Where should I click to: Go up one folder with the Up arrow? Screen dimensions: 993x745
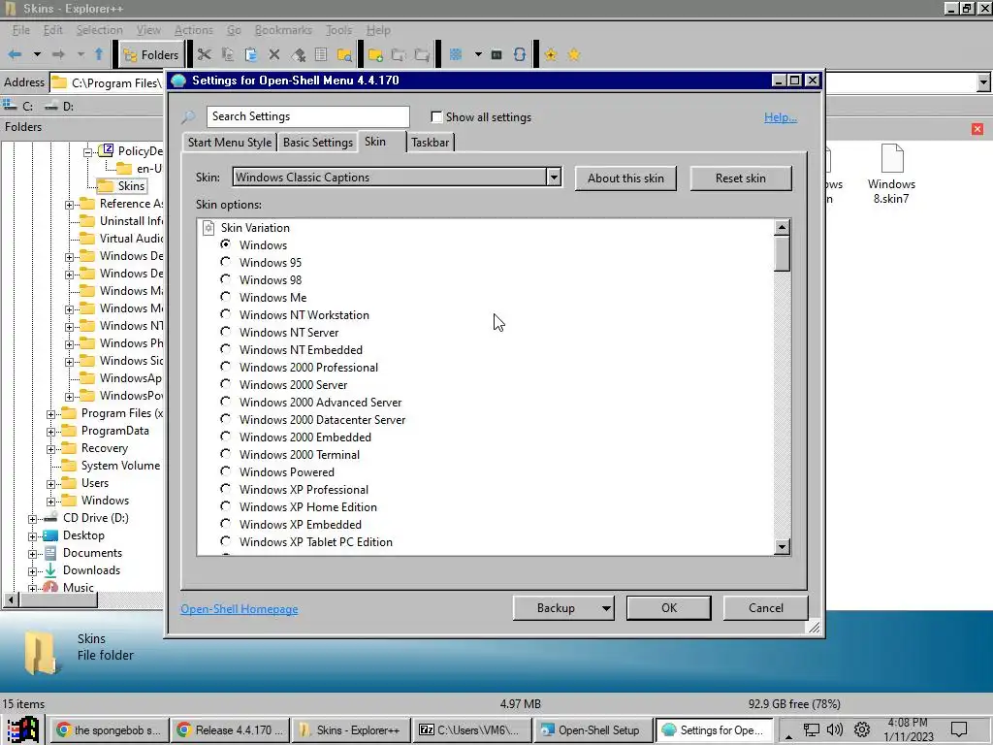pos(99,54)
